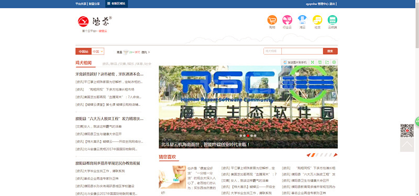The height and width of the screenshot is (196, 419).
Task: Click the 财富分享 top menu item
Action: pos(94,4)
